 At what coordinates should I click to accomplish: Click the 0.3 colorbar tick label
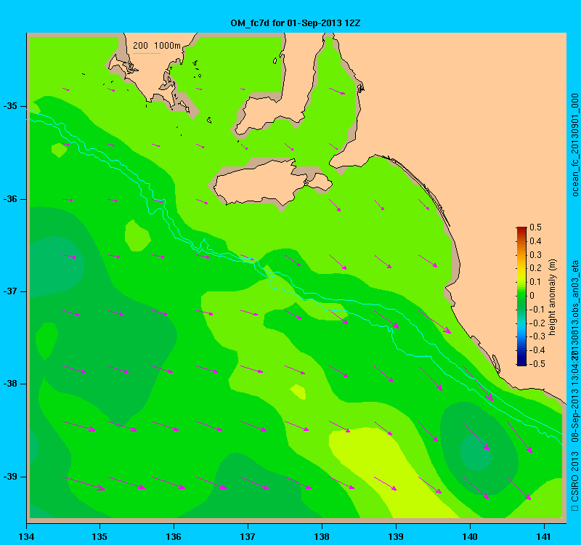click(x=535, y=255)
